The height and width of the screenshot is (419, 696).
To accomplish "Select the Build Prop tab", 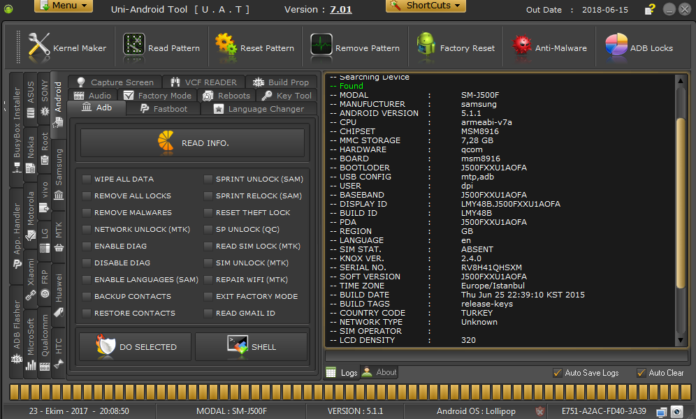I will [x=281, y=82].
